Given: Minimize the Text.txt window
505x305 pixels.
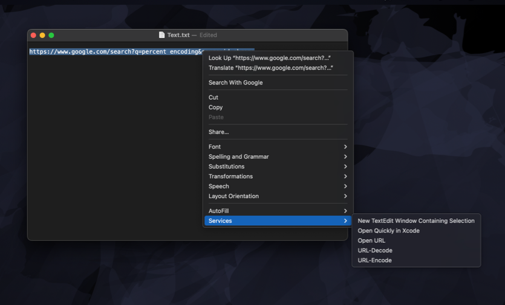Looking at the screenshot, I should click(42, 35).
